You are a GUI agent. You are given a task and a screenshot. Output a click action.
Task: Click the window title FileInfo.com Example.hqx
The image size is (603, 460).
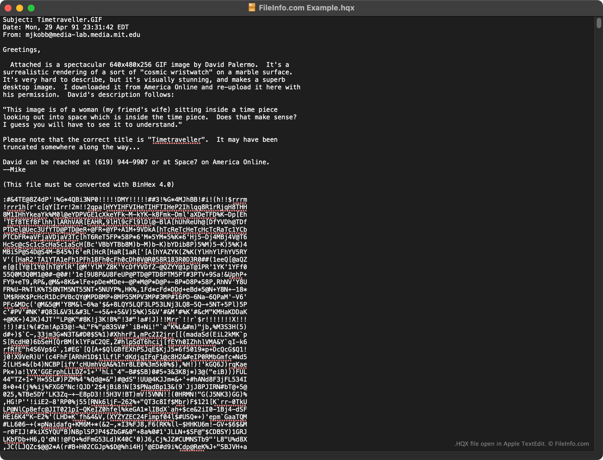point(306,7)
